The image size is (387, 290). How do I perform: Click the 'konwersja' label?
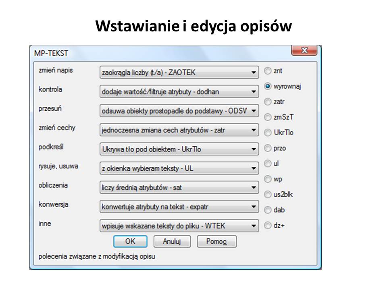54,205
